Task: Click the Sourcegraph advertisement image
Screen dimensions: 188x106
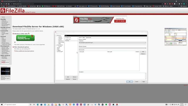Action: 6,71
